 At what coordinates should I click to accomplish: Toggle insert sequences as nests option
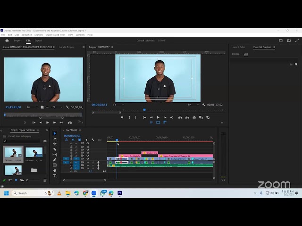pos(66,140)
